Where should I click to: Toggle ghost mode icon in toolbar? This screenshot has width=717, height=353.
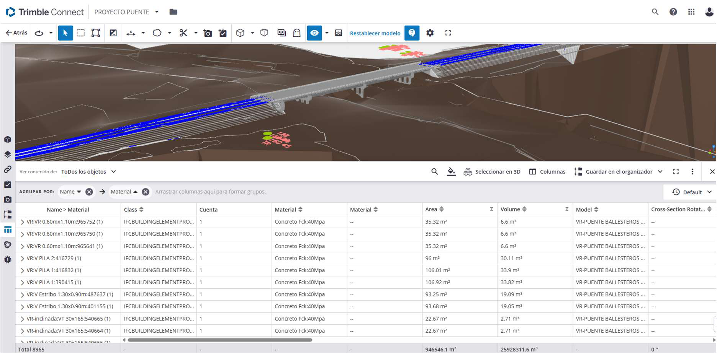tap(297, 33)
